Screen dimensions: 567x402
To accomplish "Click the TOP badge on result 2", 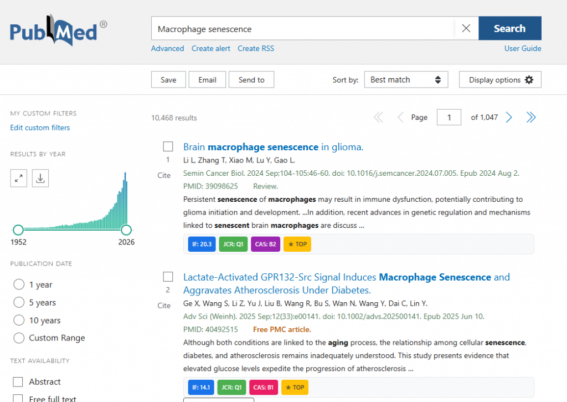I will 295,388.
